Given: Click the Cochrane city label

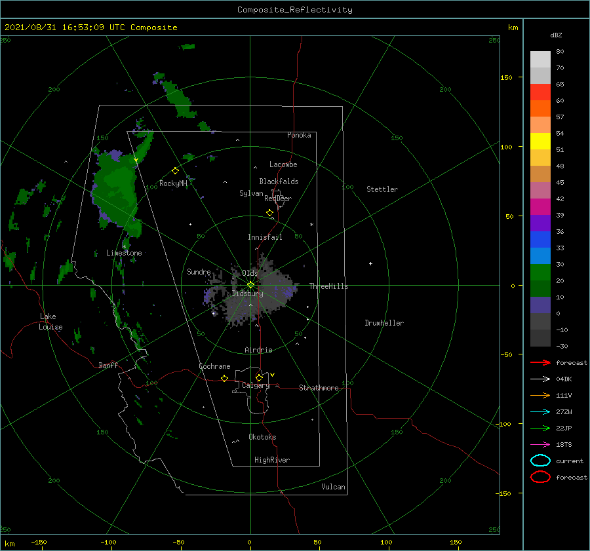Looking at the screenshot, I should [x=214, y=366].
